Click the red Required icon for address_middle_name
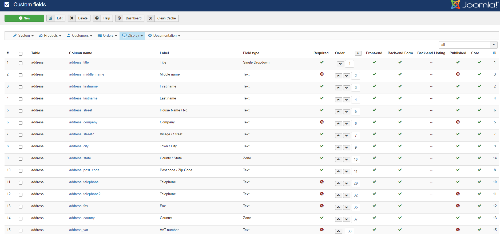 tap(322, 74)
